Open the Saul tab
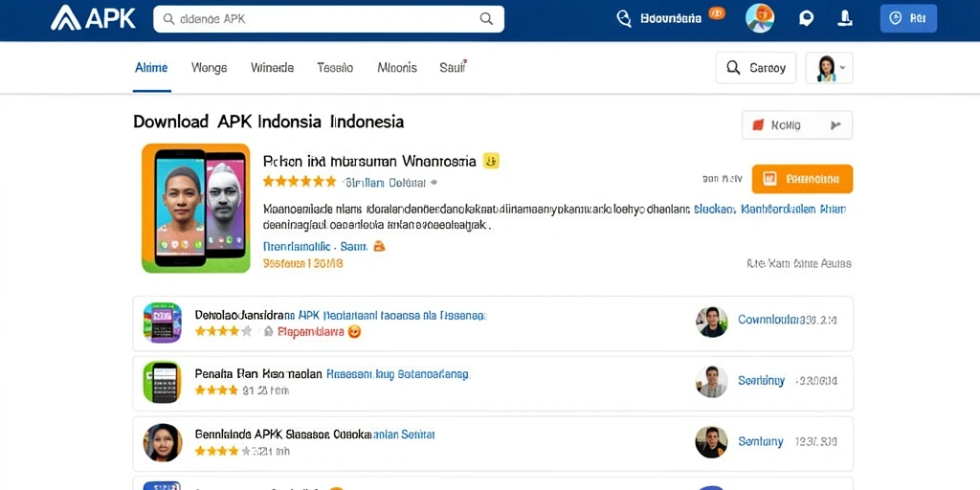This screenshot has width=980, height=490. coord(453,67)
